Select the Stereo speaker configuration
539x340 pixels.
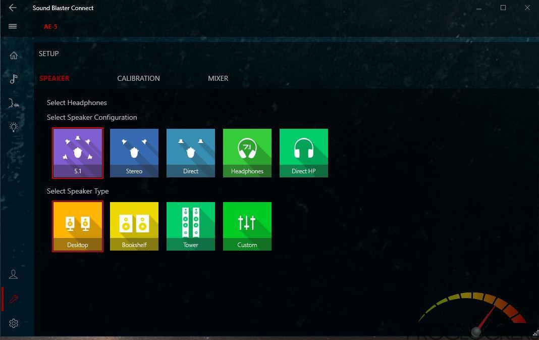tap(134, 153)
